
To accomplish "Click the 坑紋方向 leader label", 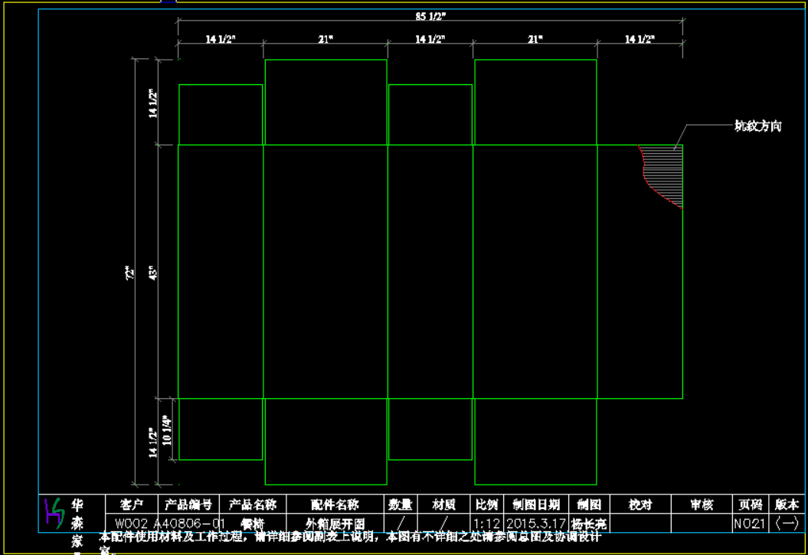I will pos(757,126).
